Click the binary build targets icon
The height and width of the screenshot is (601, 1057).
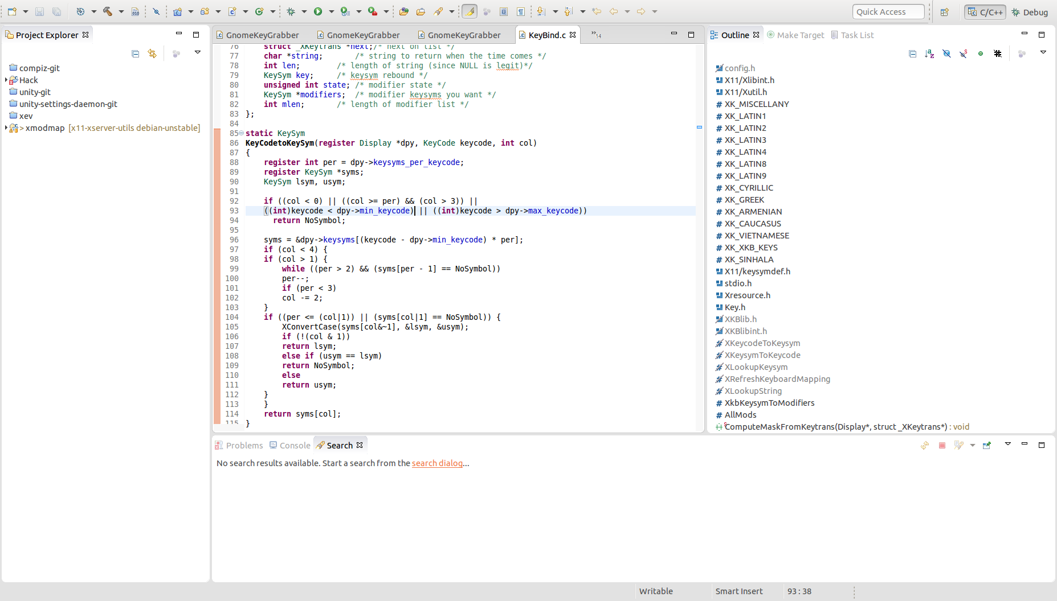click(x=135, y=11)
